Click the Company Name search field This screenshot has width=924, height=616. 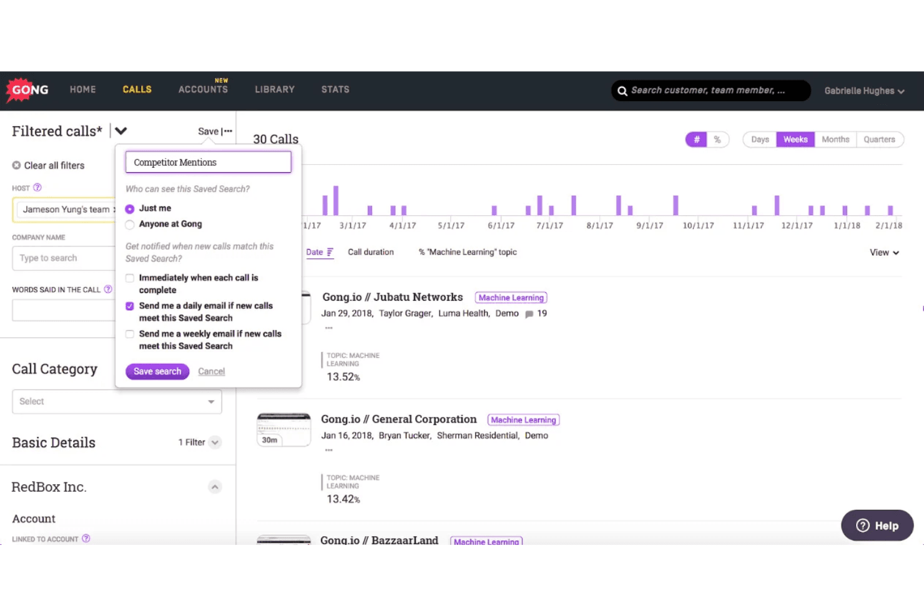pyautogui.click(x=63, y=258)
